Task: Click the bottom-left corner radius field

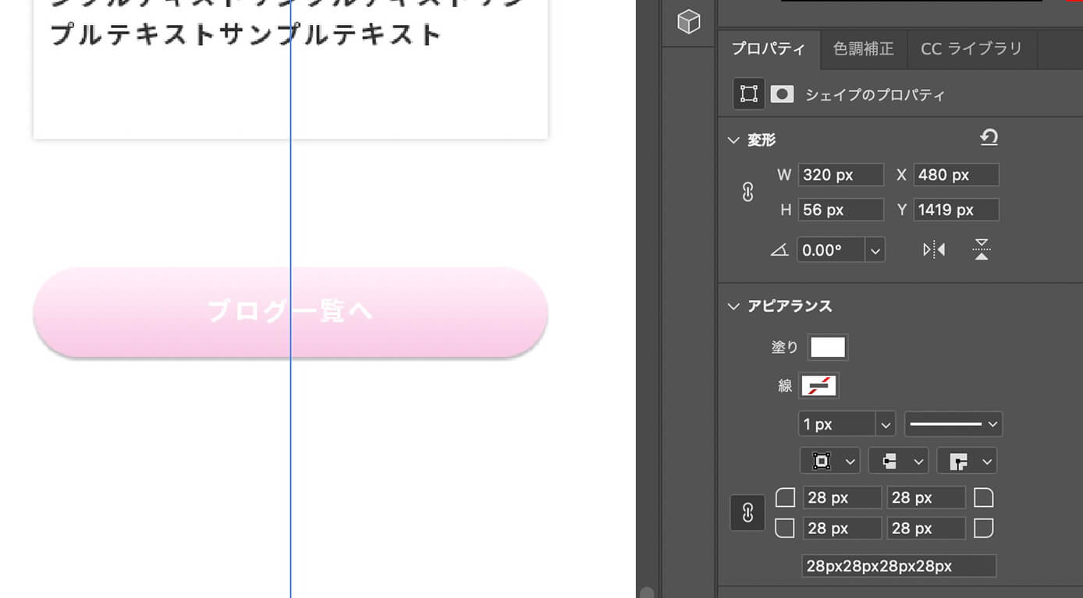Action: coord(842,528)
